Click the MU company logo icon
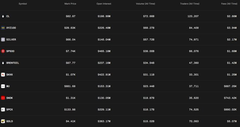The width and height of the screenshot is (240, 127). 3,86
